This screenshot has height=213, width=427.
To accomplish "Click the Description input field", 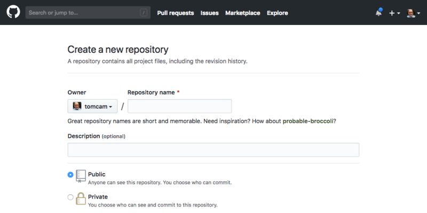I will (x=213, y=150).
